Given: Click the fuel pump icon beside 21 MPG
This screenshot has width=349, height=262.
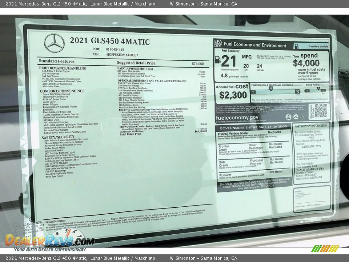Looking at the screenshot, I should (218, 60).
